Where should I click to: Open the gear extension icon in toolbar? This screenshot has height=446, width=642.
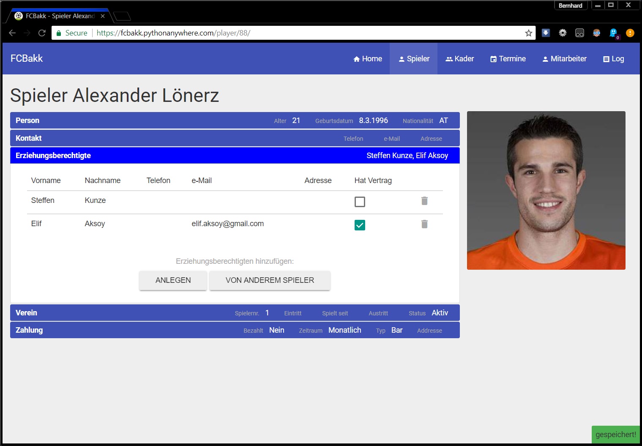[563, 33]
